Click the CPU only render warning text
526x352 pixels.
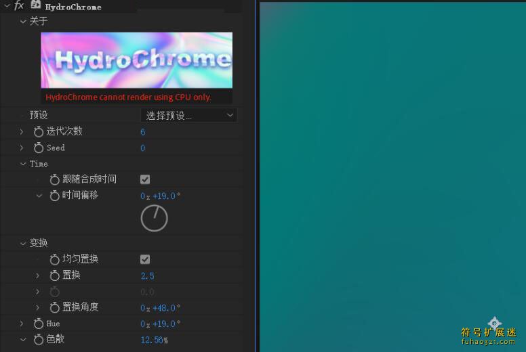pyautogui.click(x=129, y=97)
